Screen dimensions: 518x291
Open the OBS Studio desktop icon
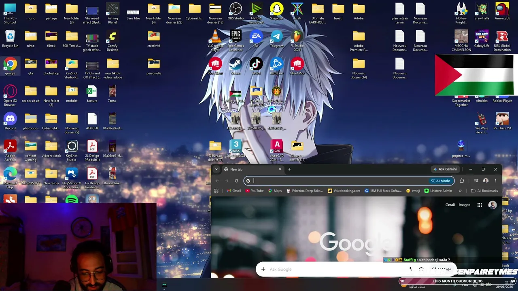tap(236, 12)
